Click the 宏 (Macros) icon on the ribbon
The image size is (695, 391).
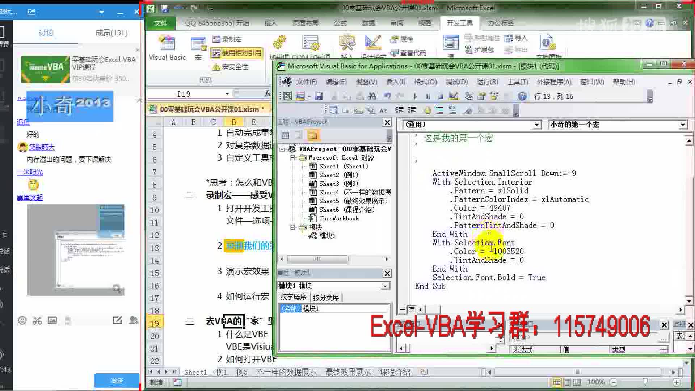[x=198, y=47]
